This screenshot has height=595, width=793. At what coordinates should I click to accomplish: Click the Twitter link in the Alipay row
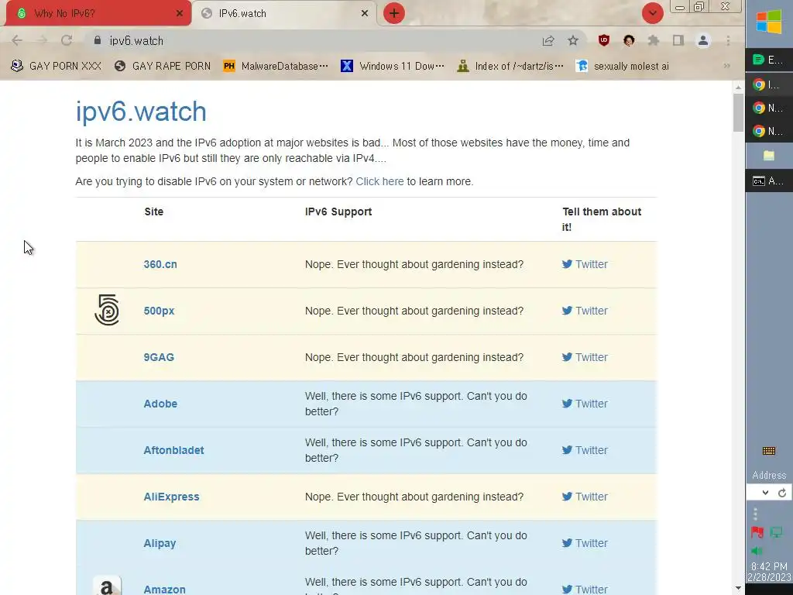tap(585, 543)
